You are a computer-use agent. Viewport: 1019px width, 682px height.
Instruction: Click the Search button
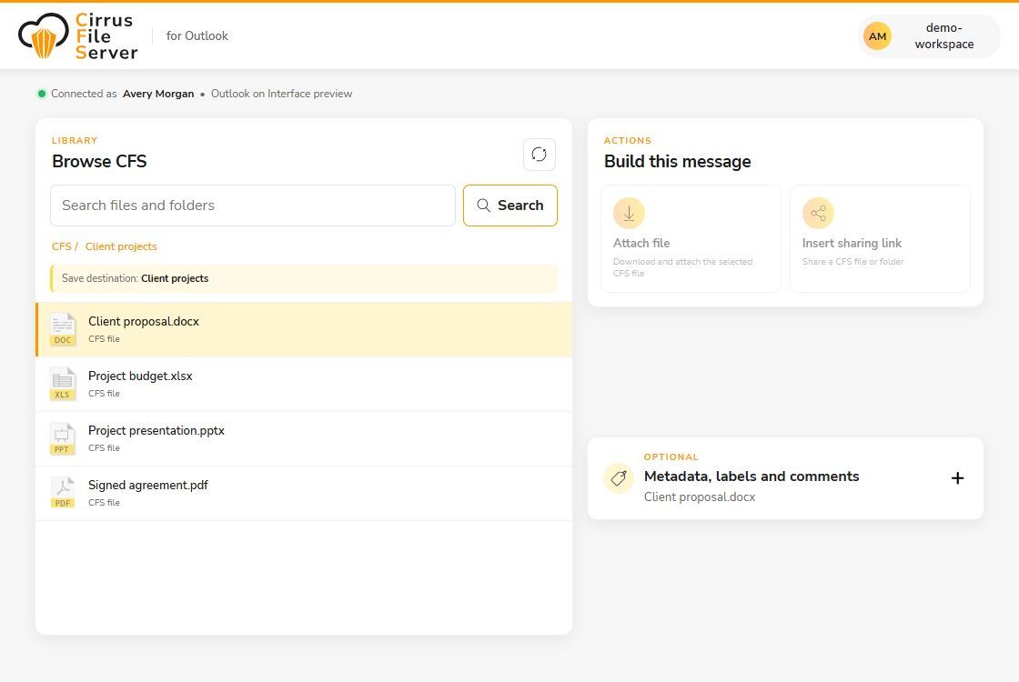coord(510,206)
